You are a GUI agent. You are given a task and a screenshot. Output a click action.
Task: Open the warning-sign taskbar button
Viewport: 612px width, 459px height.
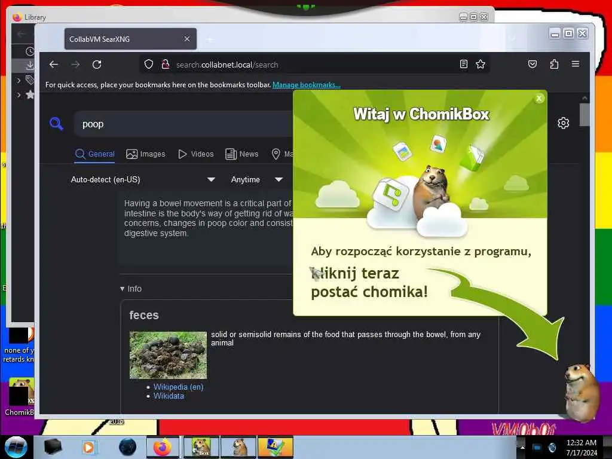275,447
